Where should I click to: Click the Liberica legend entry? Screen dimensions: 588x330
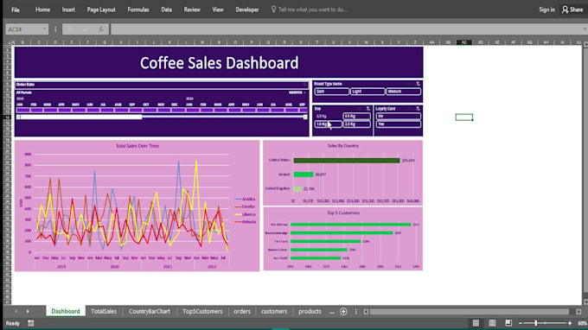pyautogui.click(x=245, y=214)
